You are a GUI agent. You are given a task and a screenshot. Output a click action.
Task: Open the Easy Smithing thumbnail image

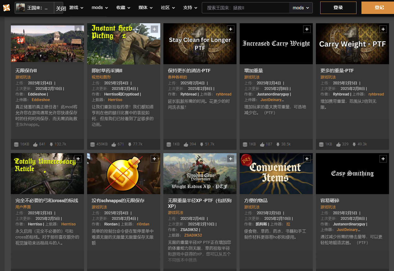[352, 174]
